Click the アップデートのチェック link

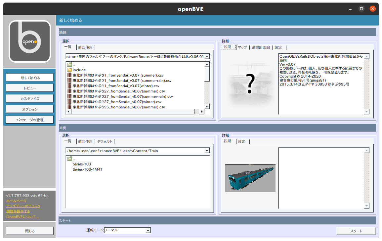click(23, 206)
